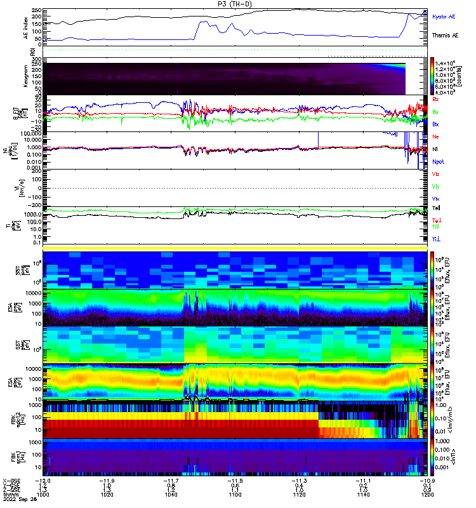Select the red Te perpendicular legend label
The width and height of the screenshot is (476, 508).
pos(437,220)
